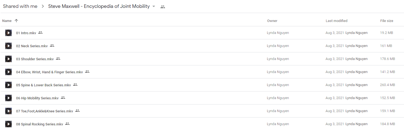Go back to Shared with me

(20, 7)
